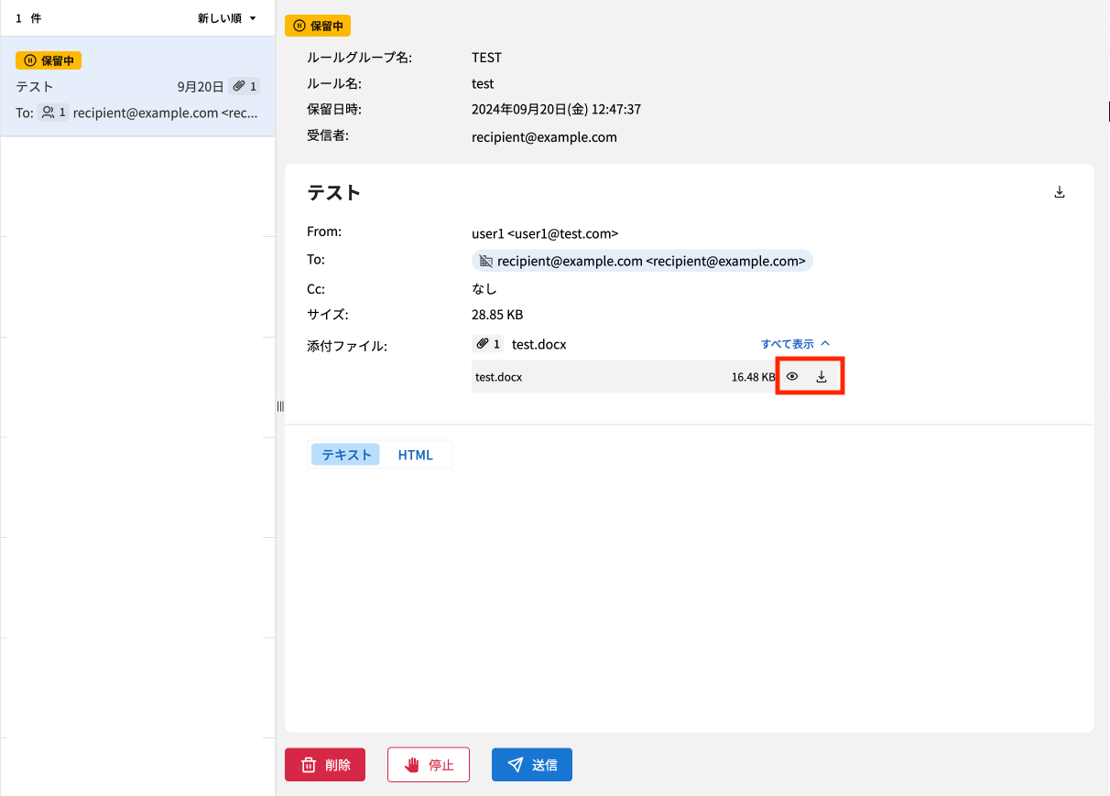Click the test.docx file row name

click(x=498, y=376)
